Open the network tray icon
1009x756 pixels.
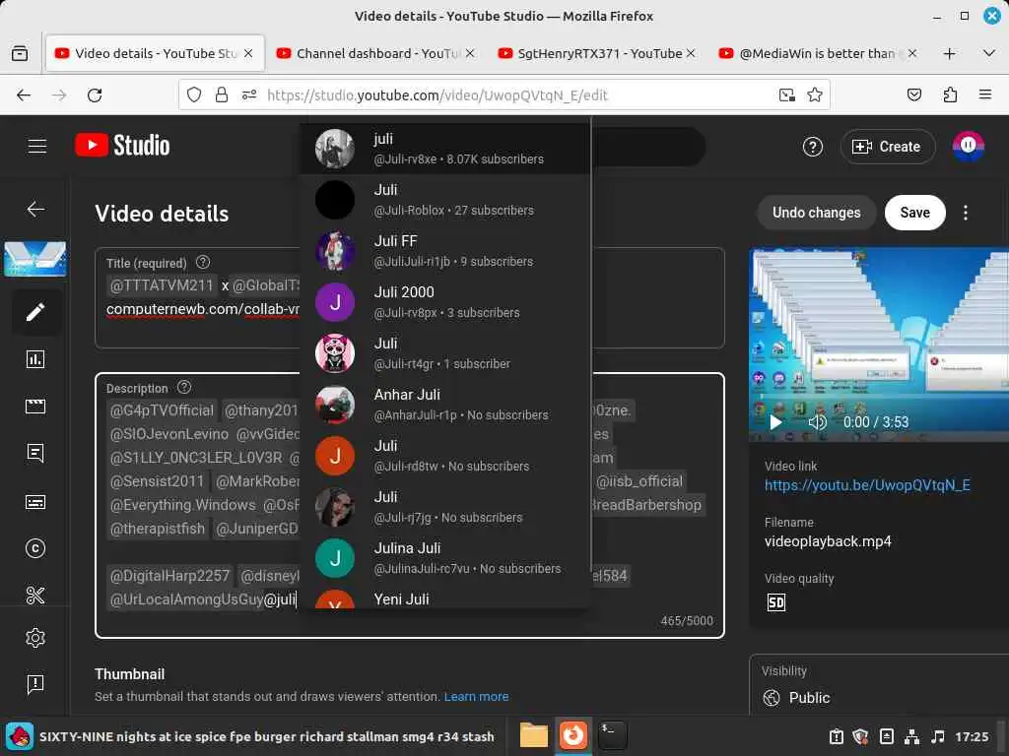[911, 736]
